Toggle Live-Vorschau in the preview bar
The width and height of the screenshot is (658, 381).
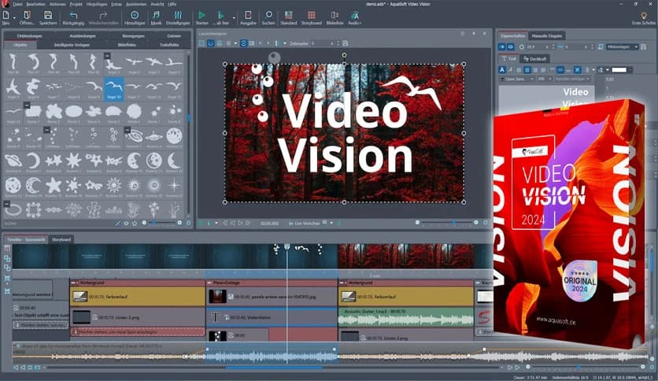click(x=305, y=224)
